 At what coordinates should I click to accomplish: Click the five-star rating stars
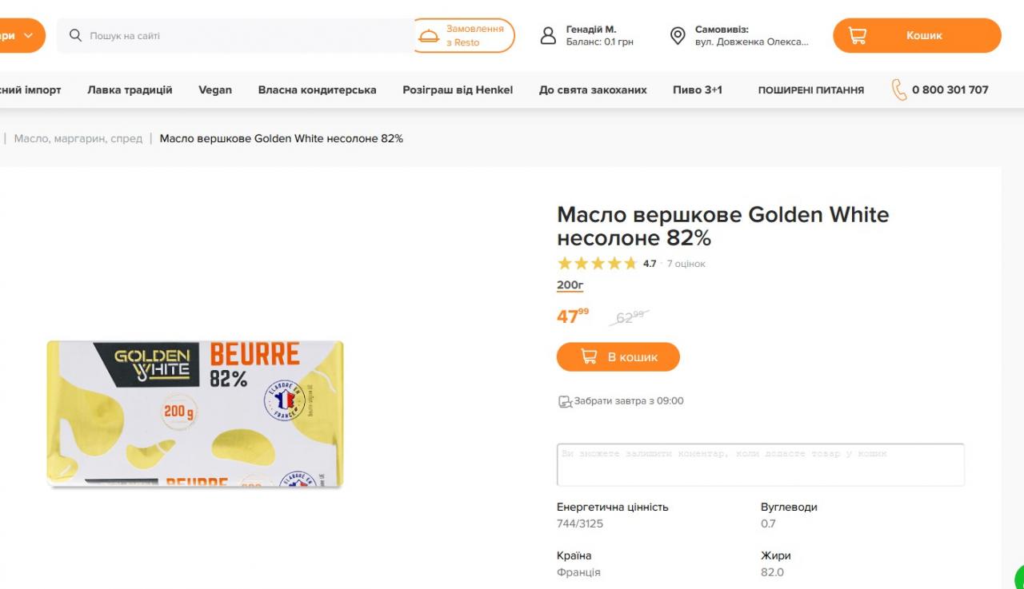[597, 264]
